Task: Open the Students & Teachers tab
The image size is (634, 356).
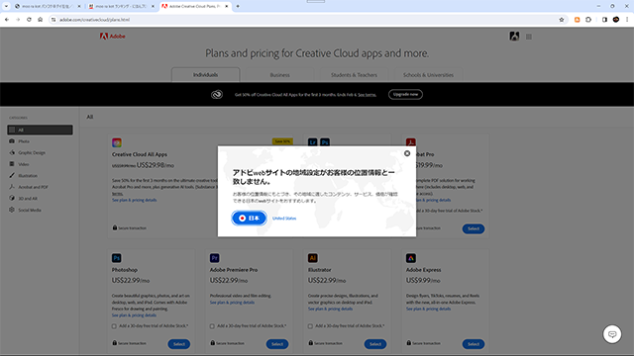Action: click(x=354, y=75)
